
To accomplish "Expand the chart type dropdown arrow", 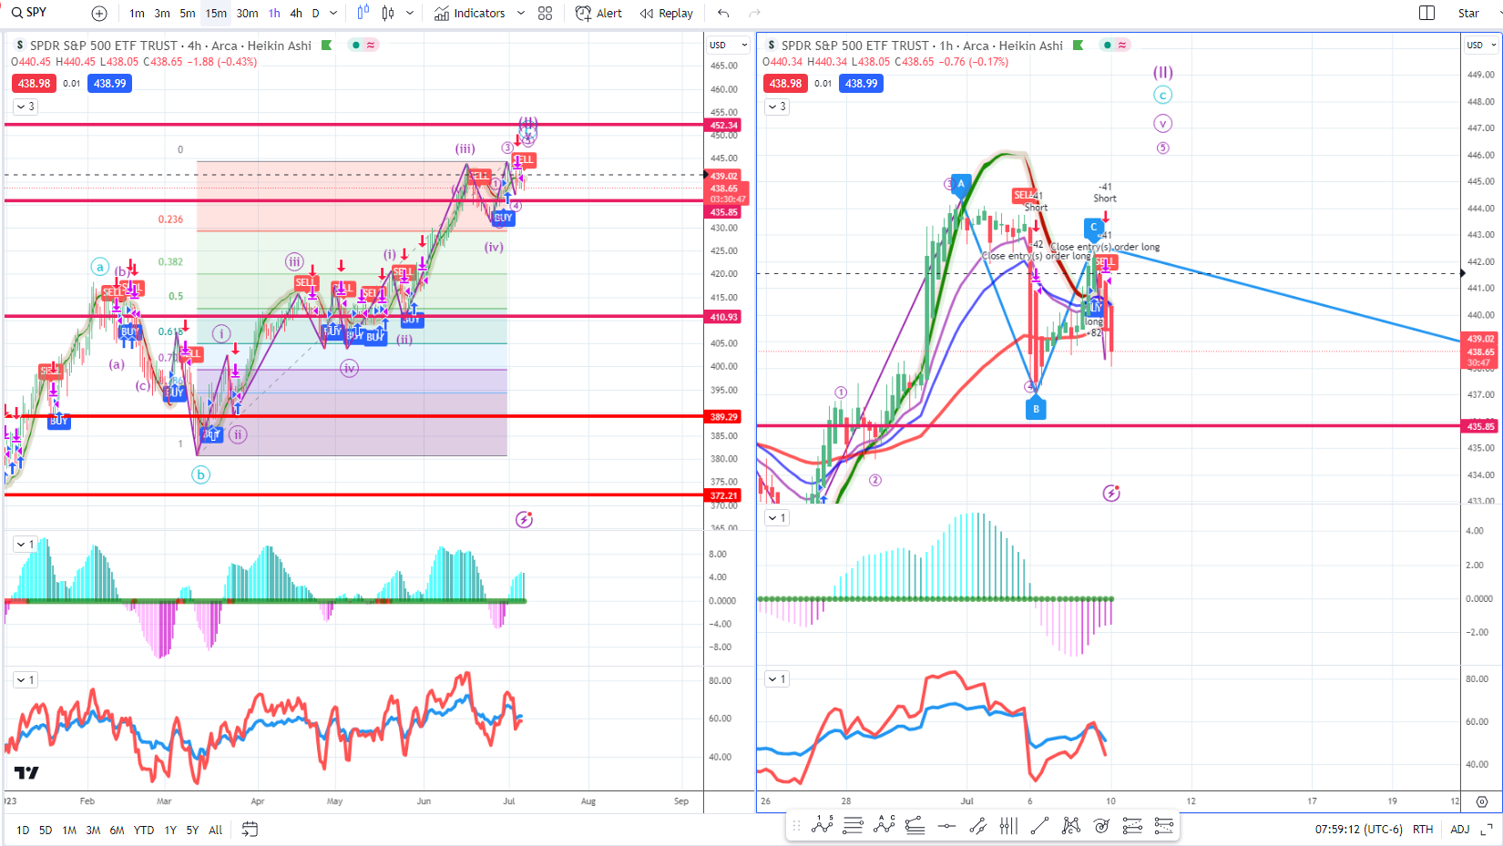I will pos(410,14).
